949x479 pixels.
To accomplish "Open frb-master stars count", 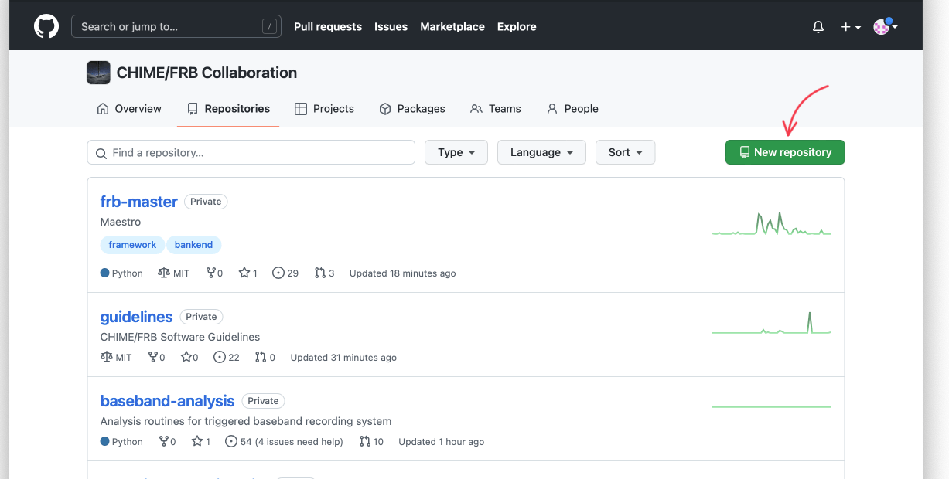I will click(248, 273).
